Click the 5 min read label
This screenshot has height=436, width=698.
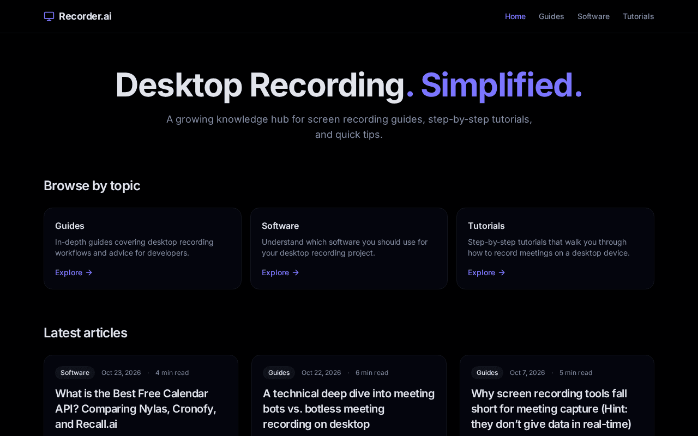coord(576,373)
